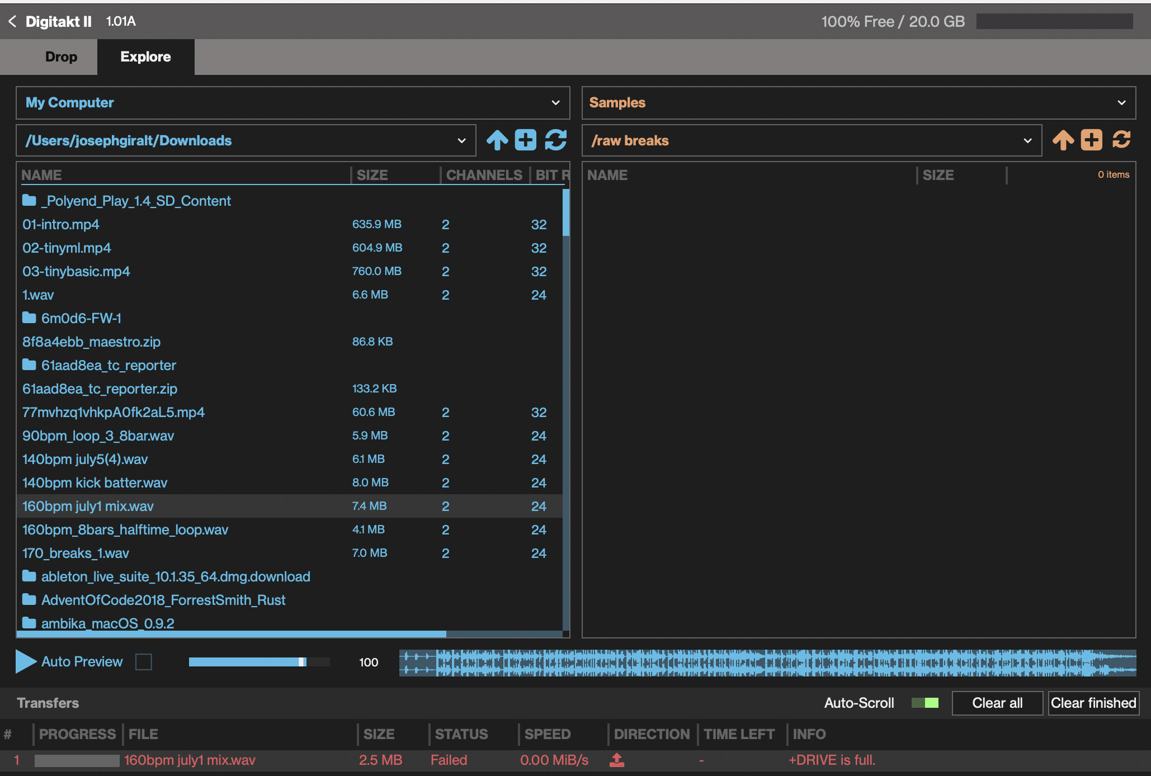The image size is (1151, 776).
Task: Click the Clear all button
Action: pyautogui.click(x=997, y=703)
